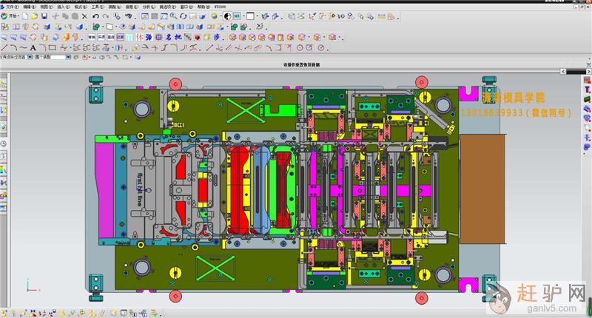Viewport: 592px width, 318px height.
Task: Expand the selection filter type dropdown
Action: [30, 57]
